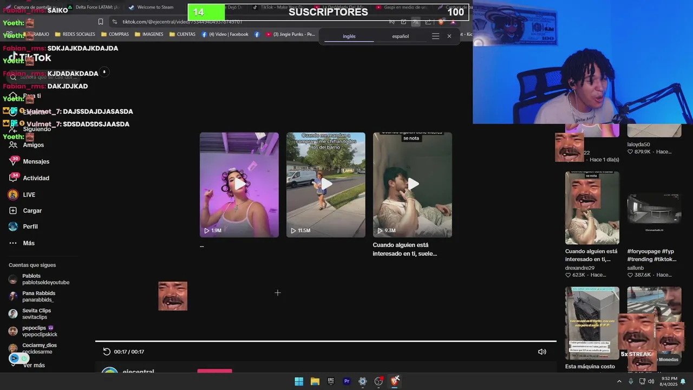The image size is (693, 390).
Task: Play the 9.3M views video thumbnail
Action: (413, 185)
